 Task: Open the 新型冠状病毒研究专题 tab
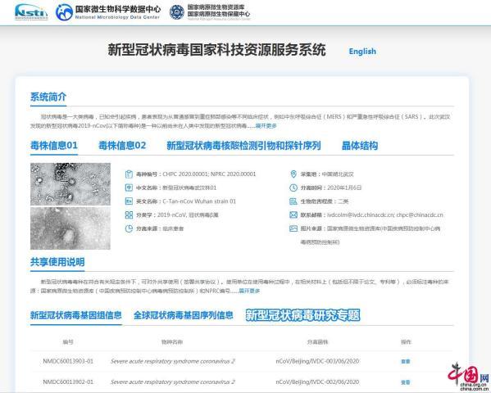point(302,315)
